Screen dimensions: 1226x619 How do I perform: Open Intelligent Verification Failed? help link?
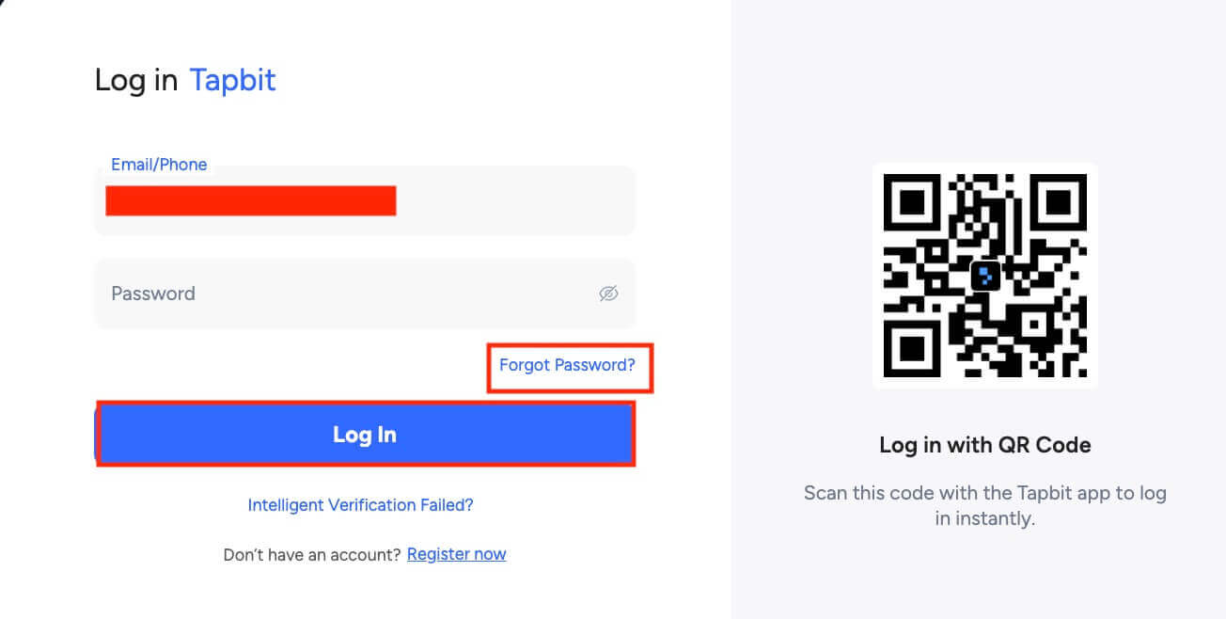(360, 505)
